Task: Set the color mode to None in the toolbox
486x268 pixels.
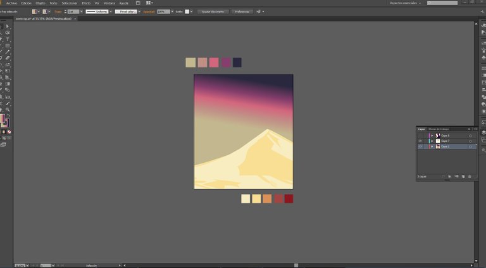Action: (x=9, y=132)
